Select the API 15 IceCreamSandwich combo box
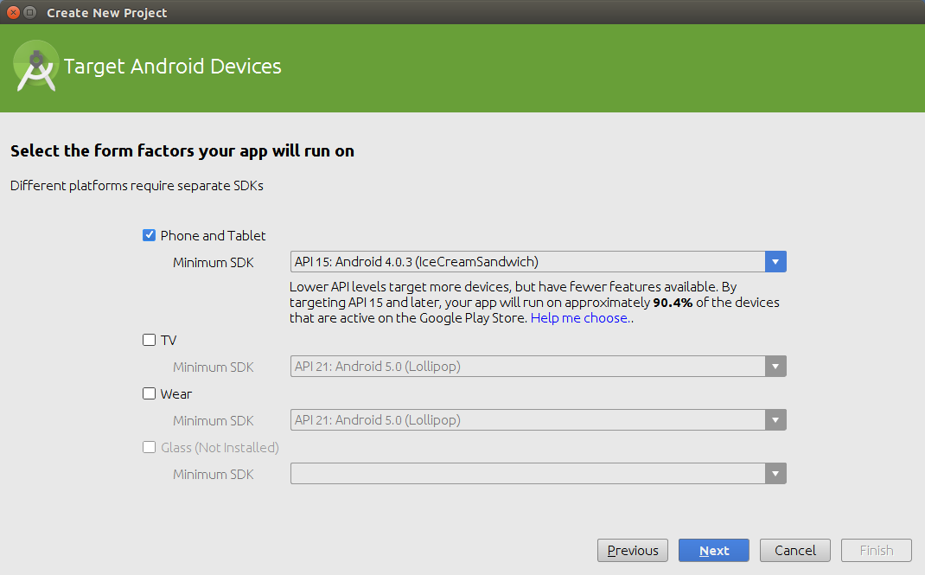 click(527, 262)
